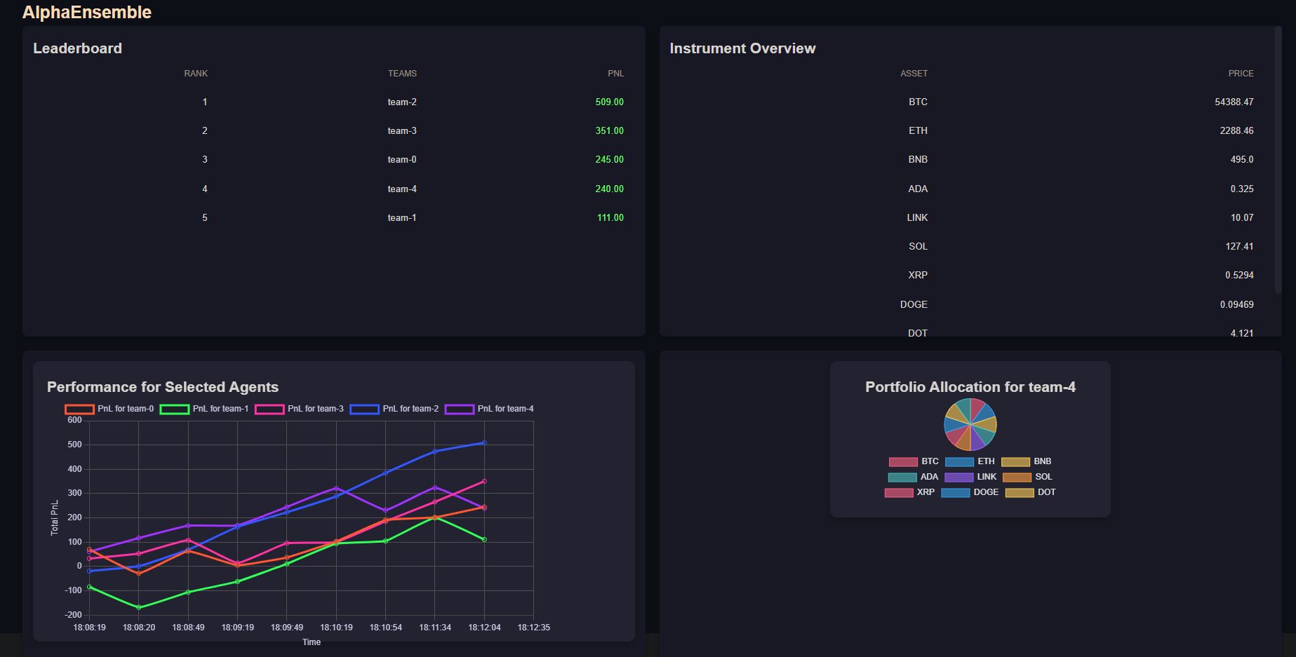Toggle PnL for team-2 legend swatch

click(x=364, y=409)
